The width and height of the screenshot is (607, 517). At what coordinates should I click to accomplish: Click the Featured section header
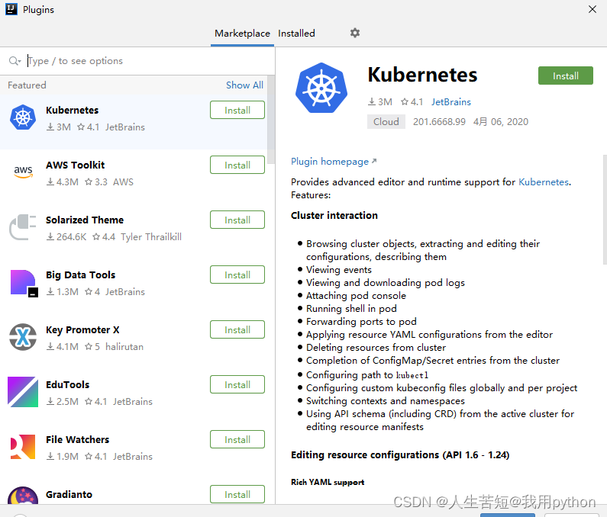(27, 85)
